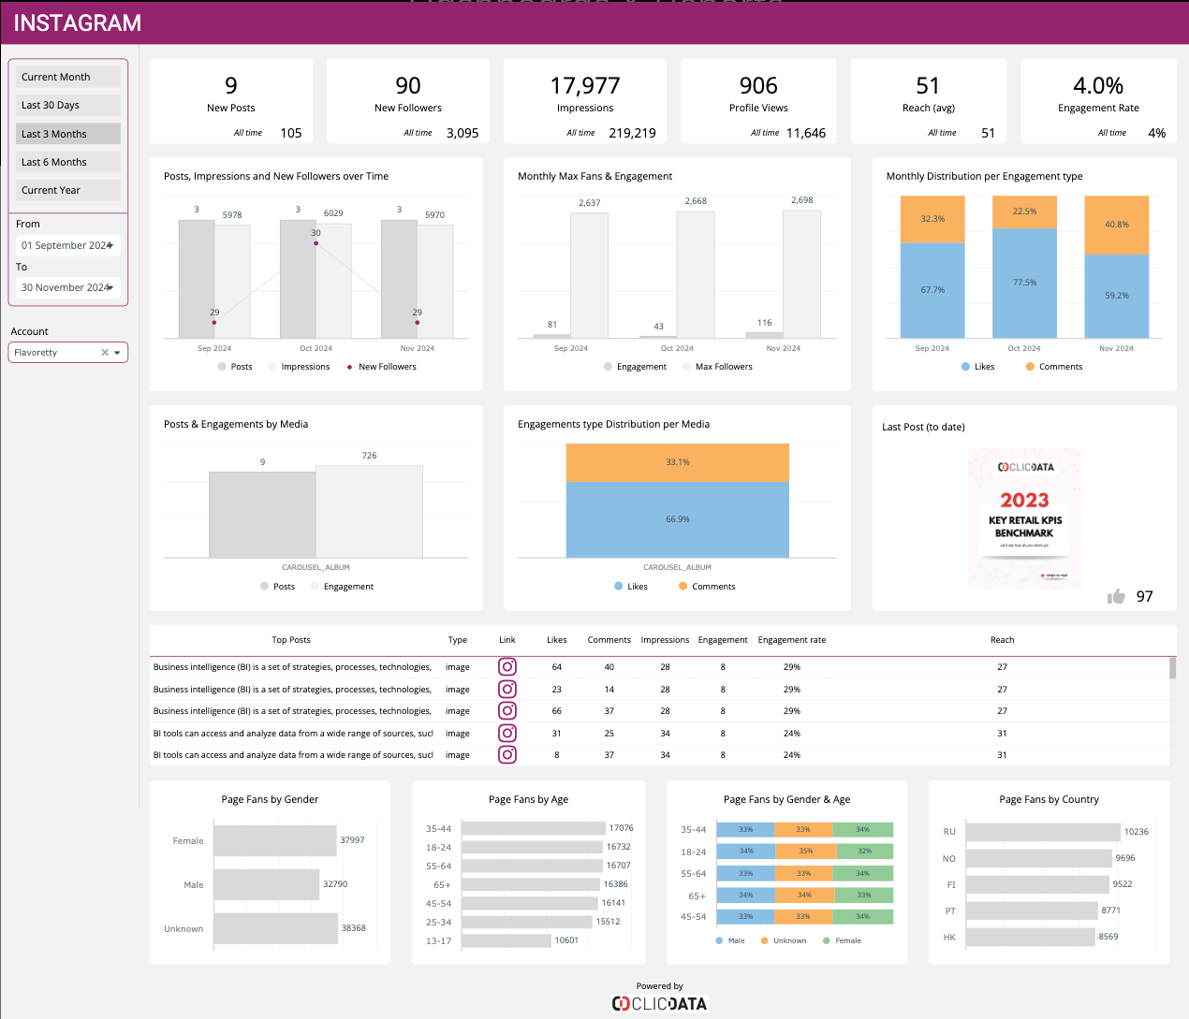Screen dimensions: 1189x1019
Task: Switch to the Current Month period filter
Action: coord(66,76)
